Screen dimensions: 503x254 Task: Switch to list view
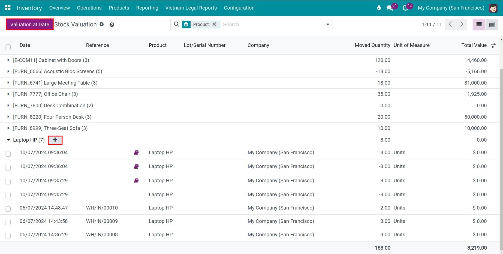pyautogui.click(x=479, y=25)
